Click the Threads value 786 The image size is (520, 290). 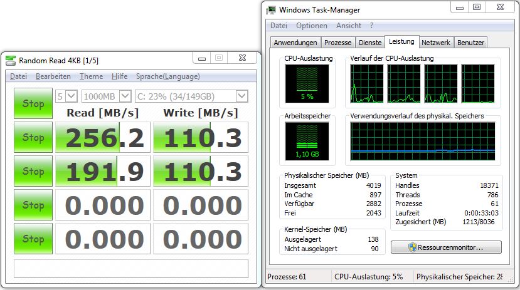tap(493, 195)
